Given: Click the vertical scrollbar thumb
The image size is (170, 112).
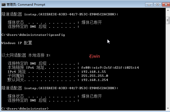Looking at the screenshot, I should 168,20.
